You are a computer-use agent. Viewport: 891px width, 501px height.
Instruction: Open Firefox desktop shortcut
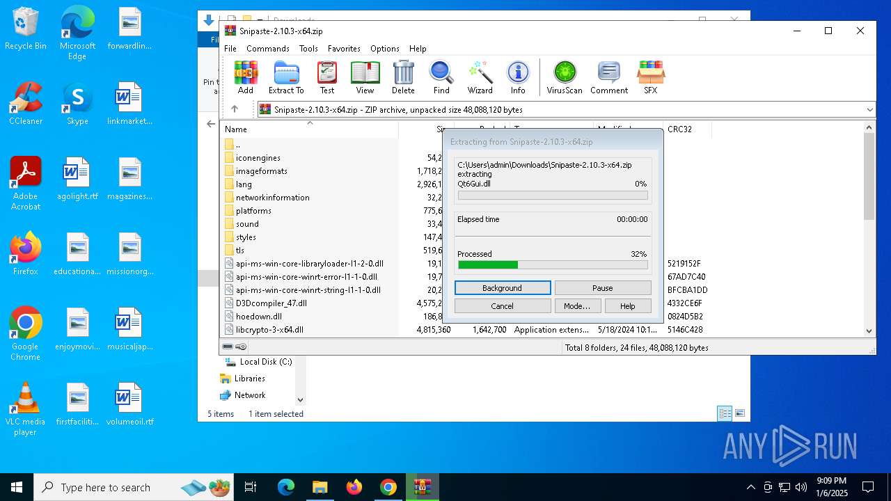coord(26,254)
